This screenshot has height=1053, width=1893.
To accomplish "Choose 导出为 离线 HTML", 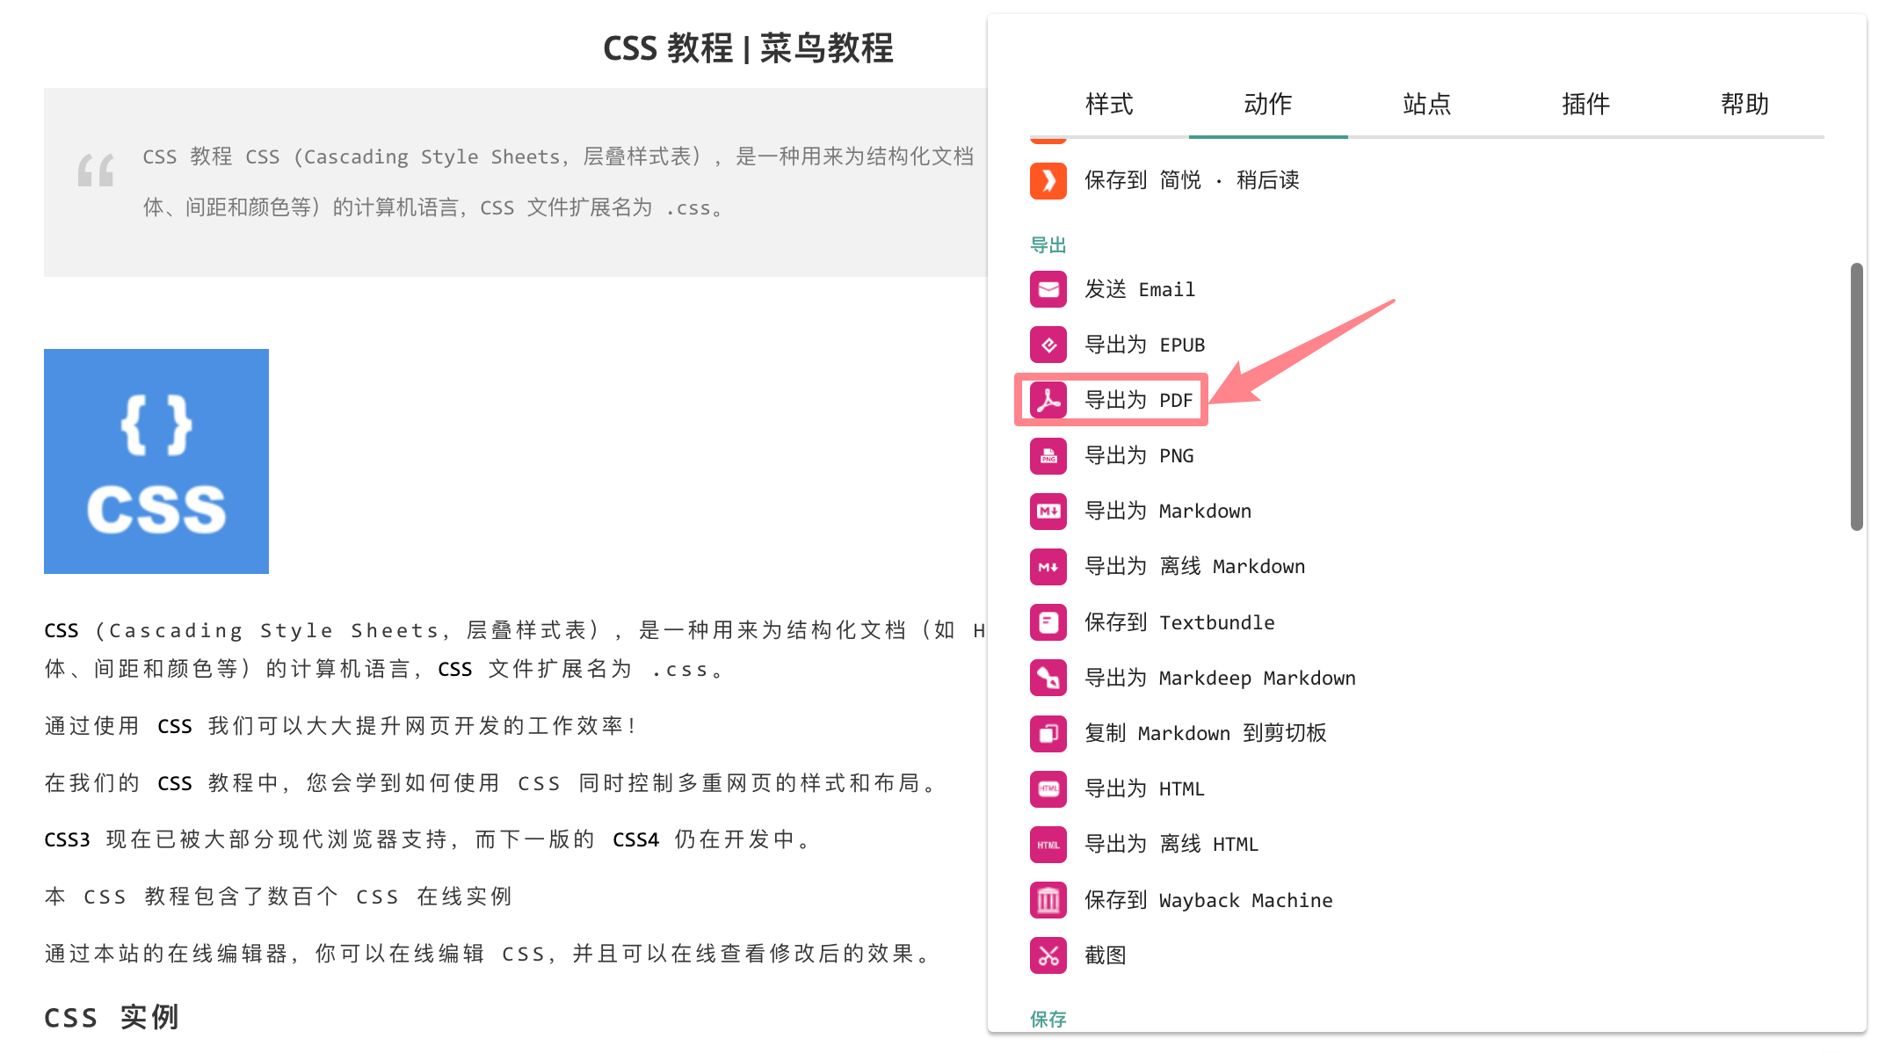I will point(1171,845).
